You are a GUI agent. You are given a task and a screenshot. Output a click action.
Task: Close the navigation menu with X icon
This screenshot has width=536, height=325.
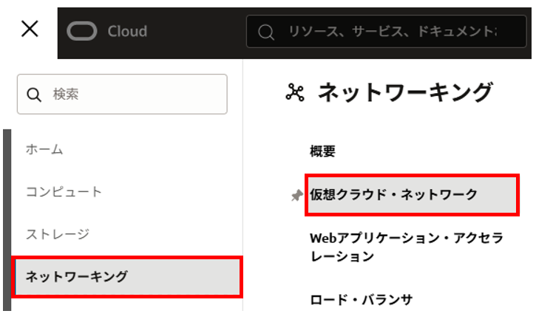[29, 30]
